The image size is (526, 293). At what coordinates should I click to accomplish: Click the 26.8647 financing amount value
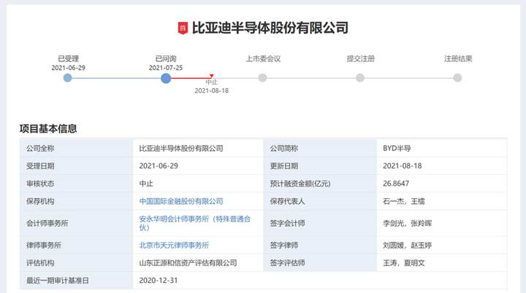coord(396,184)
